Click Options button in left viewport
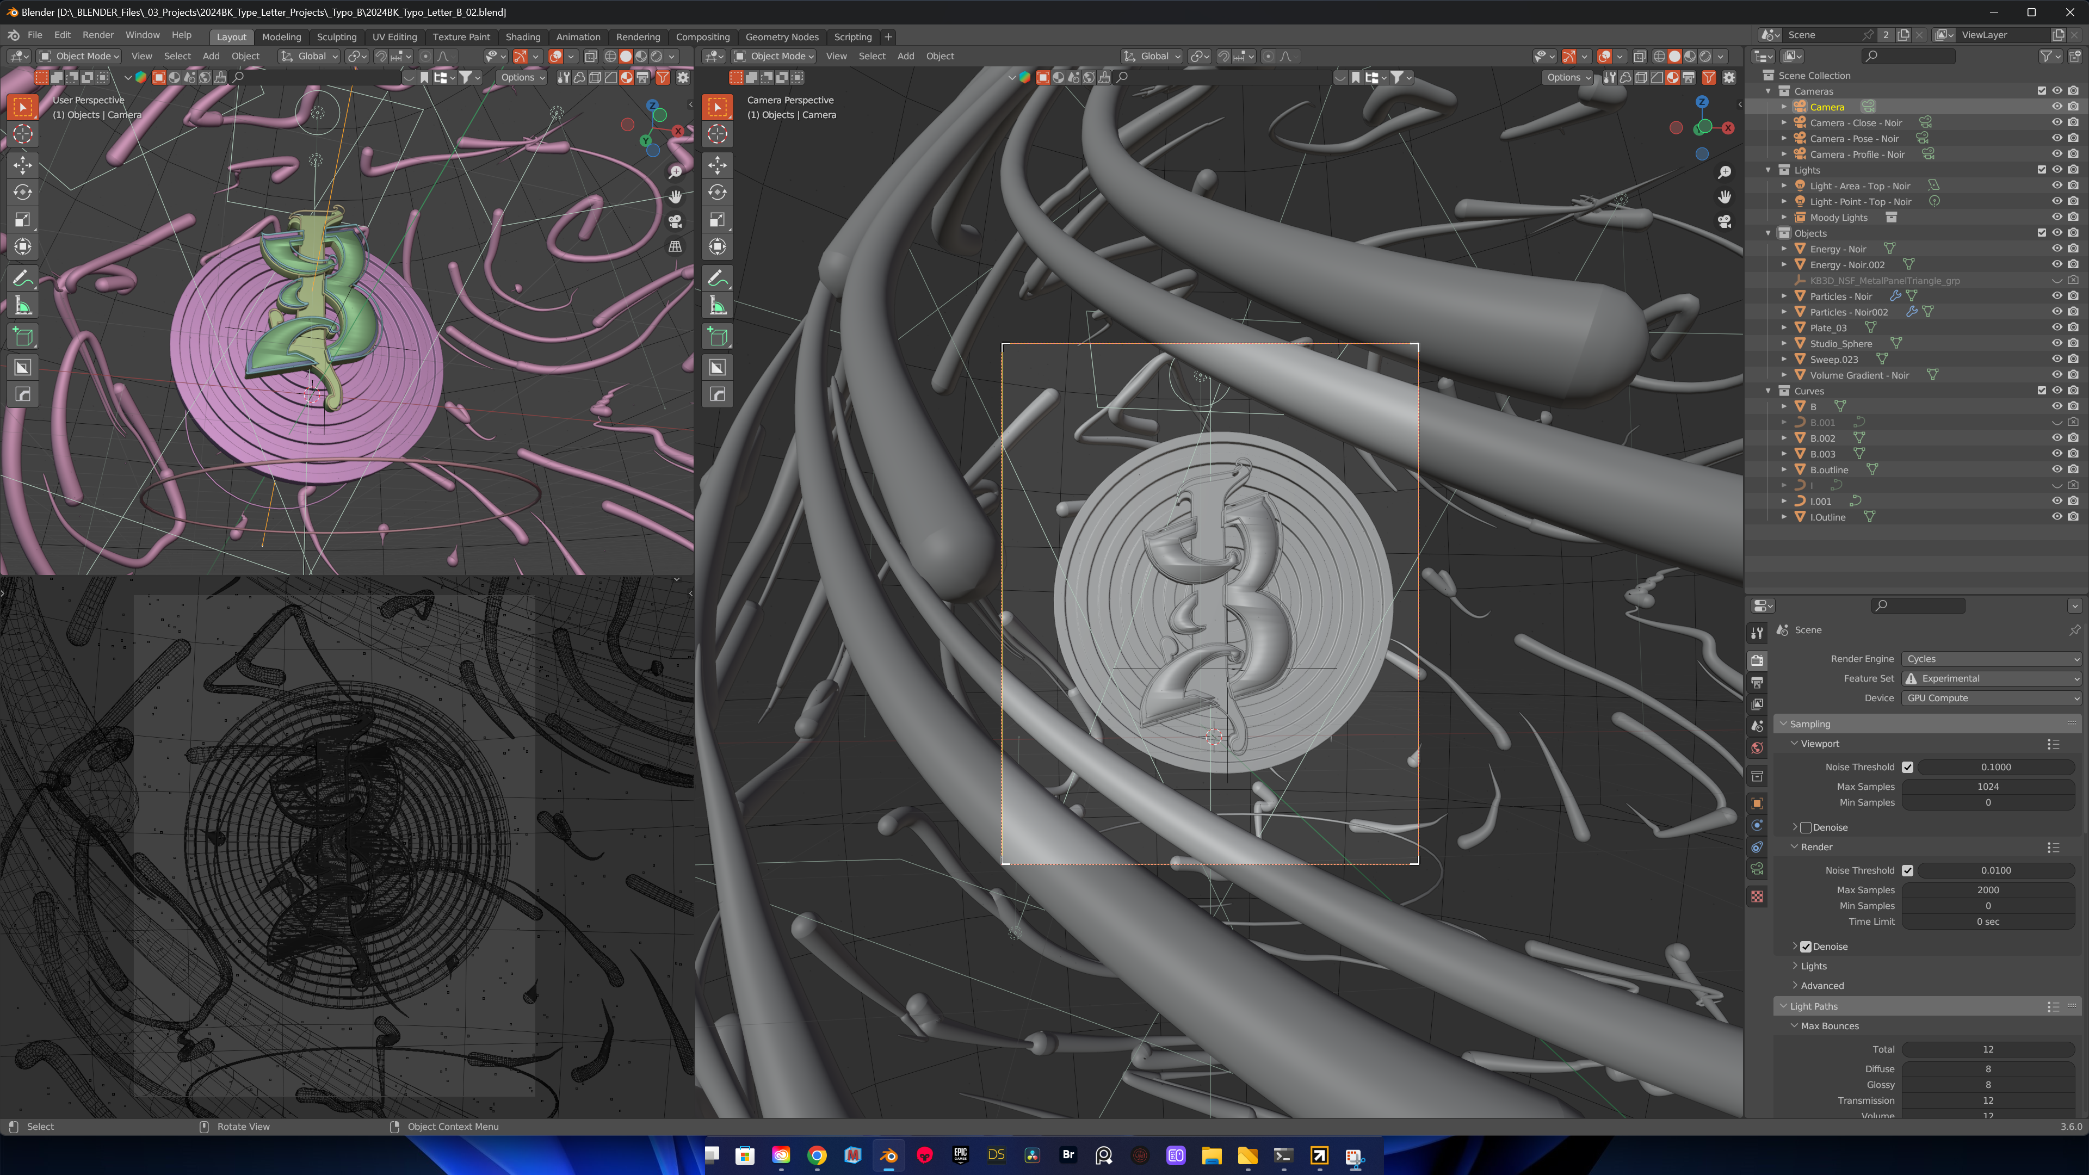This screenshot has height=1175, width=2089. [522, 77]
